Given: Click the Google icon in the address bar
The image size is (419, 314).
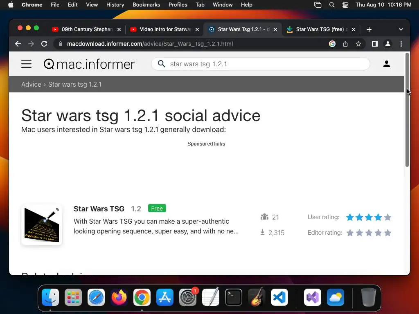Looking at the screenshot, I should tap(332, 44).
